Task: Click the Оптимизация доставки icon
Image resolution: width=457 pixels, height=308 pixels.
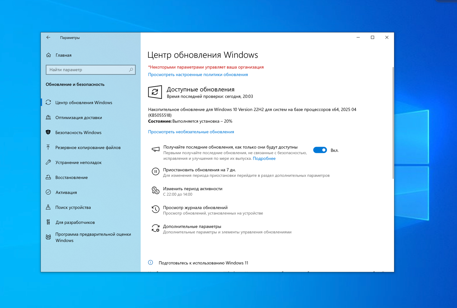Action: [x=48, y=117]
